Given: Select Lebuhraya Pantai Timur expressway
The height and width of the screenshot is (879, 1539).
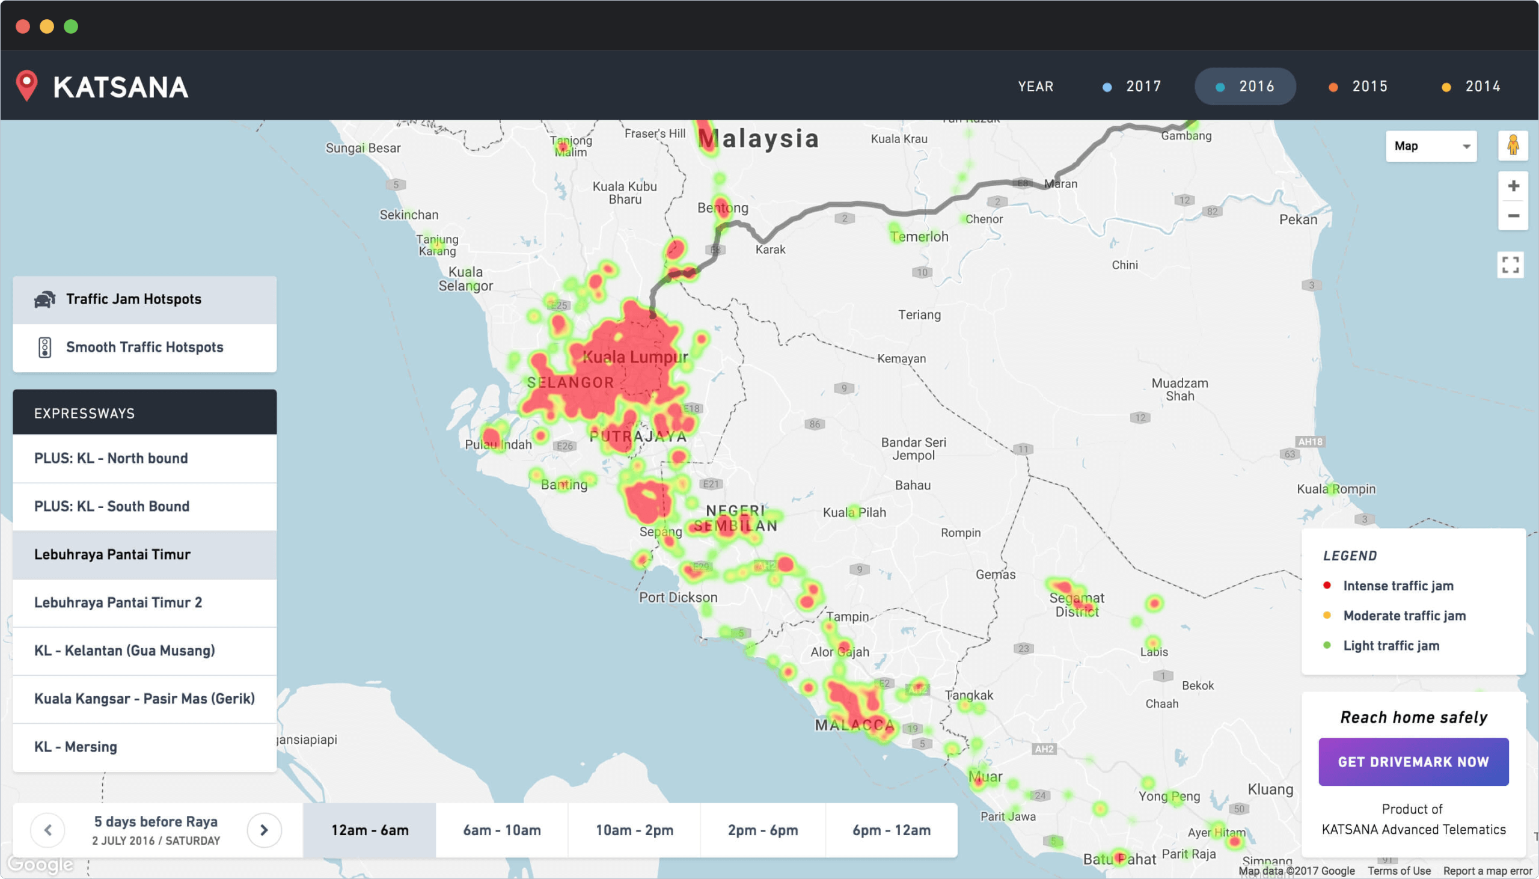Looking at the screenshot, I should pyautogui.click(x=145, y=555).
